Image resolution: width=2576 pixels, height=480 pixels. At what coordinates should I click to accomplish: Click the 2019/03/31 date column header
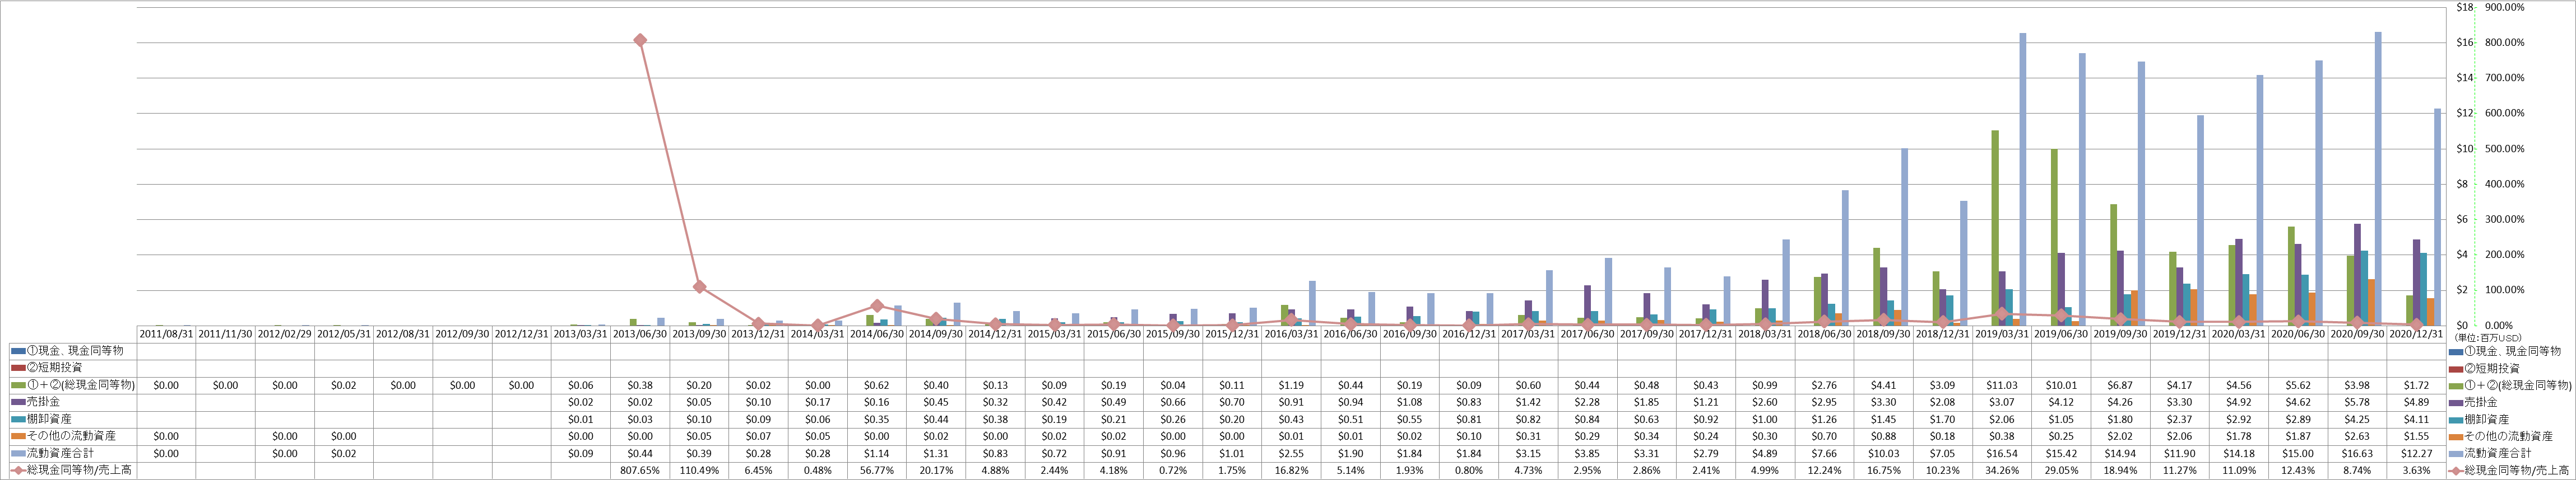point(2002,335)
